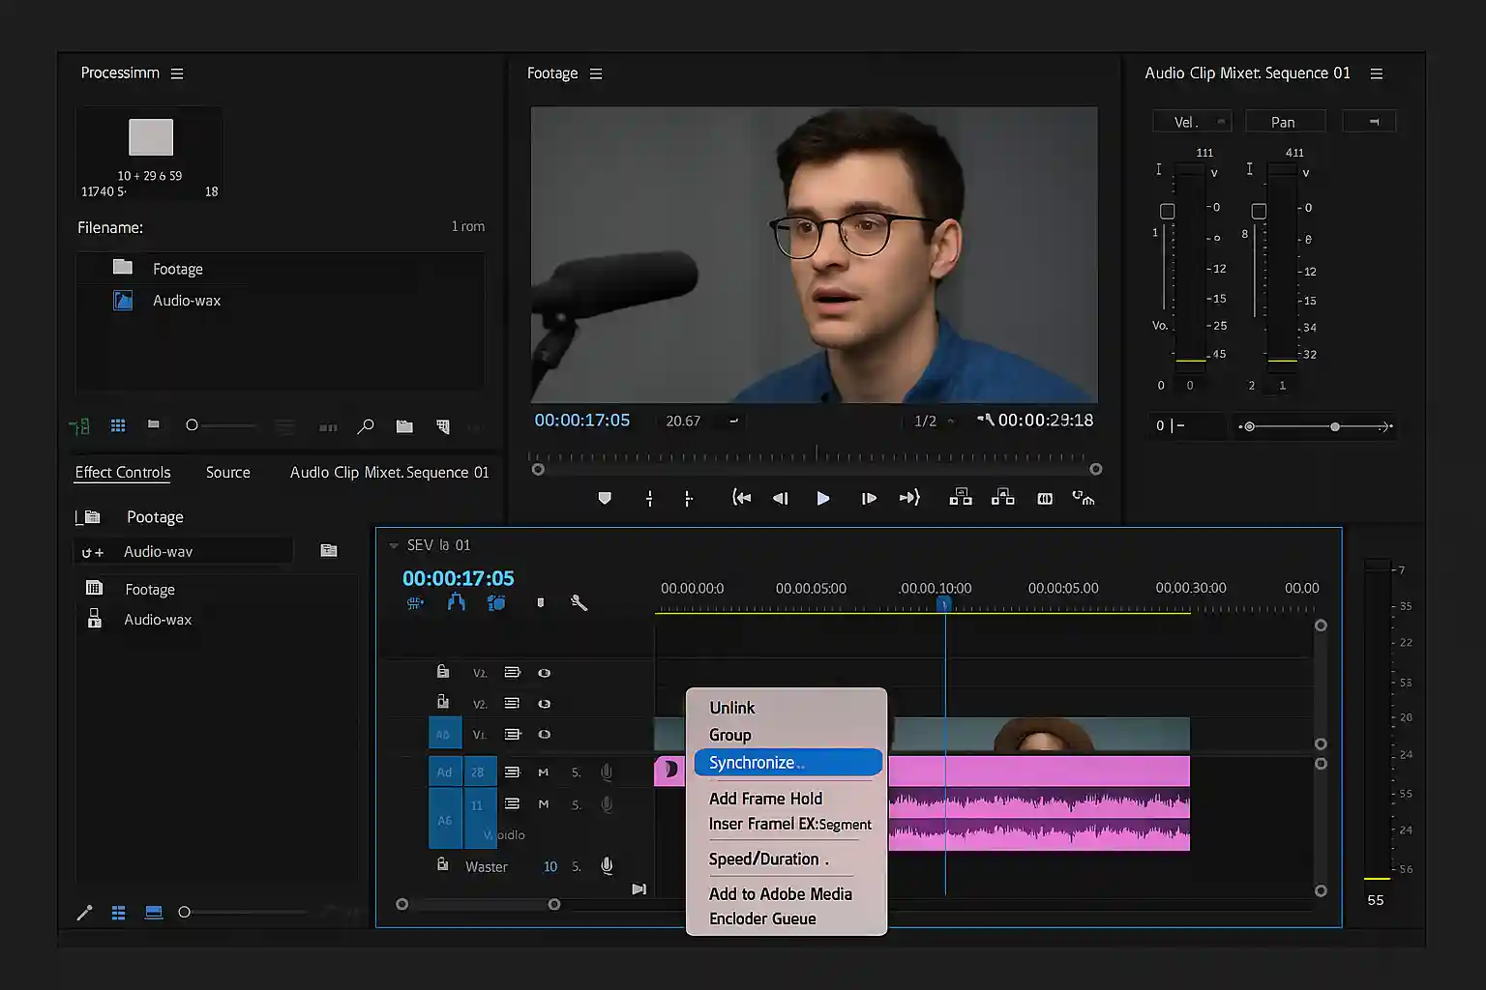This screenshot has width=1486, height=990.
Task: Click the Extract icon in monitor controls
Action: coord(1003,497)
